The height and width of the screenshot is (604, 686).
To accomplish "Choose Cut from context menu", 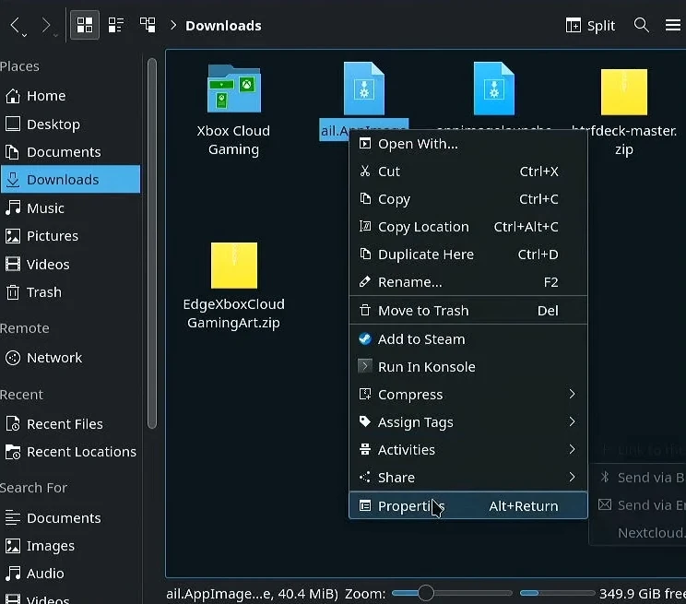I will 467,172.
